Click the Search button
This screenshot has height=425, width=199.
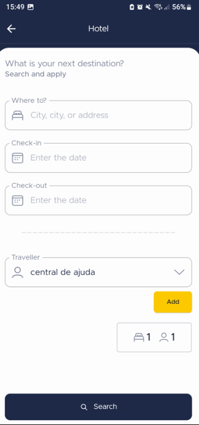pyautogui.click(x=98, y=406)
